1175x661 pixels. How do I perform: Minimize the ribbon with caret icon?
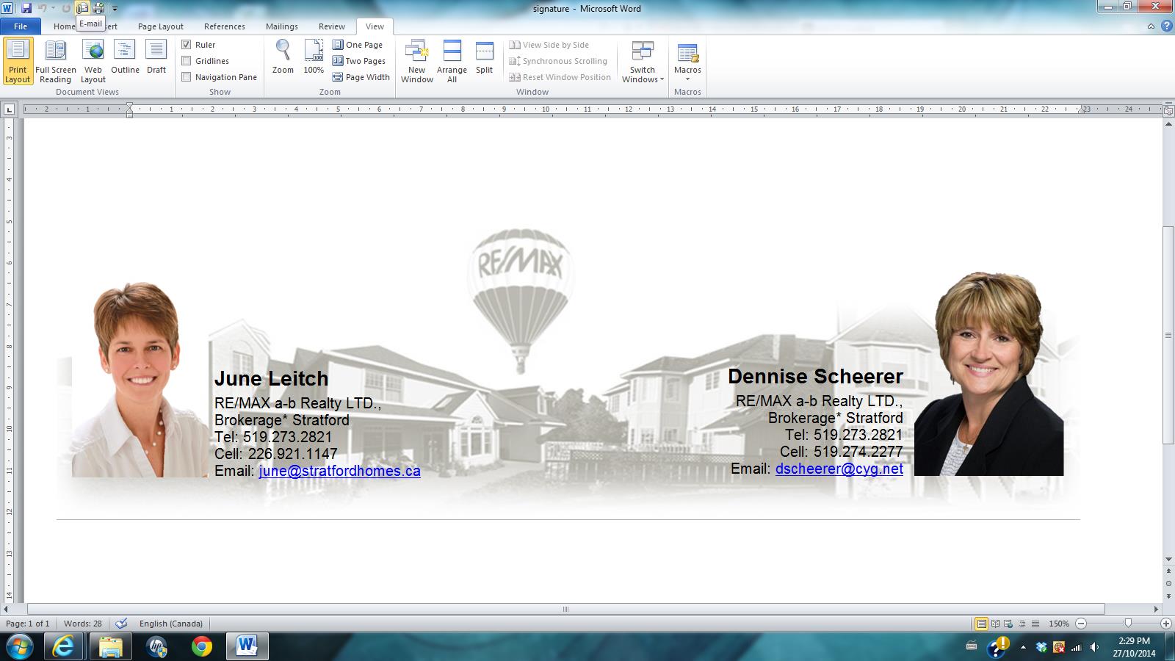1151,26
